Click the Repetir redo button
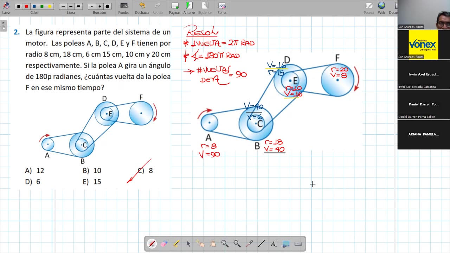Screen dimensions: 450x253 pos(158,8)
